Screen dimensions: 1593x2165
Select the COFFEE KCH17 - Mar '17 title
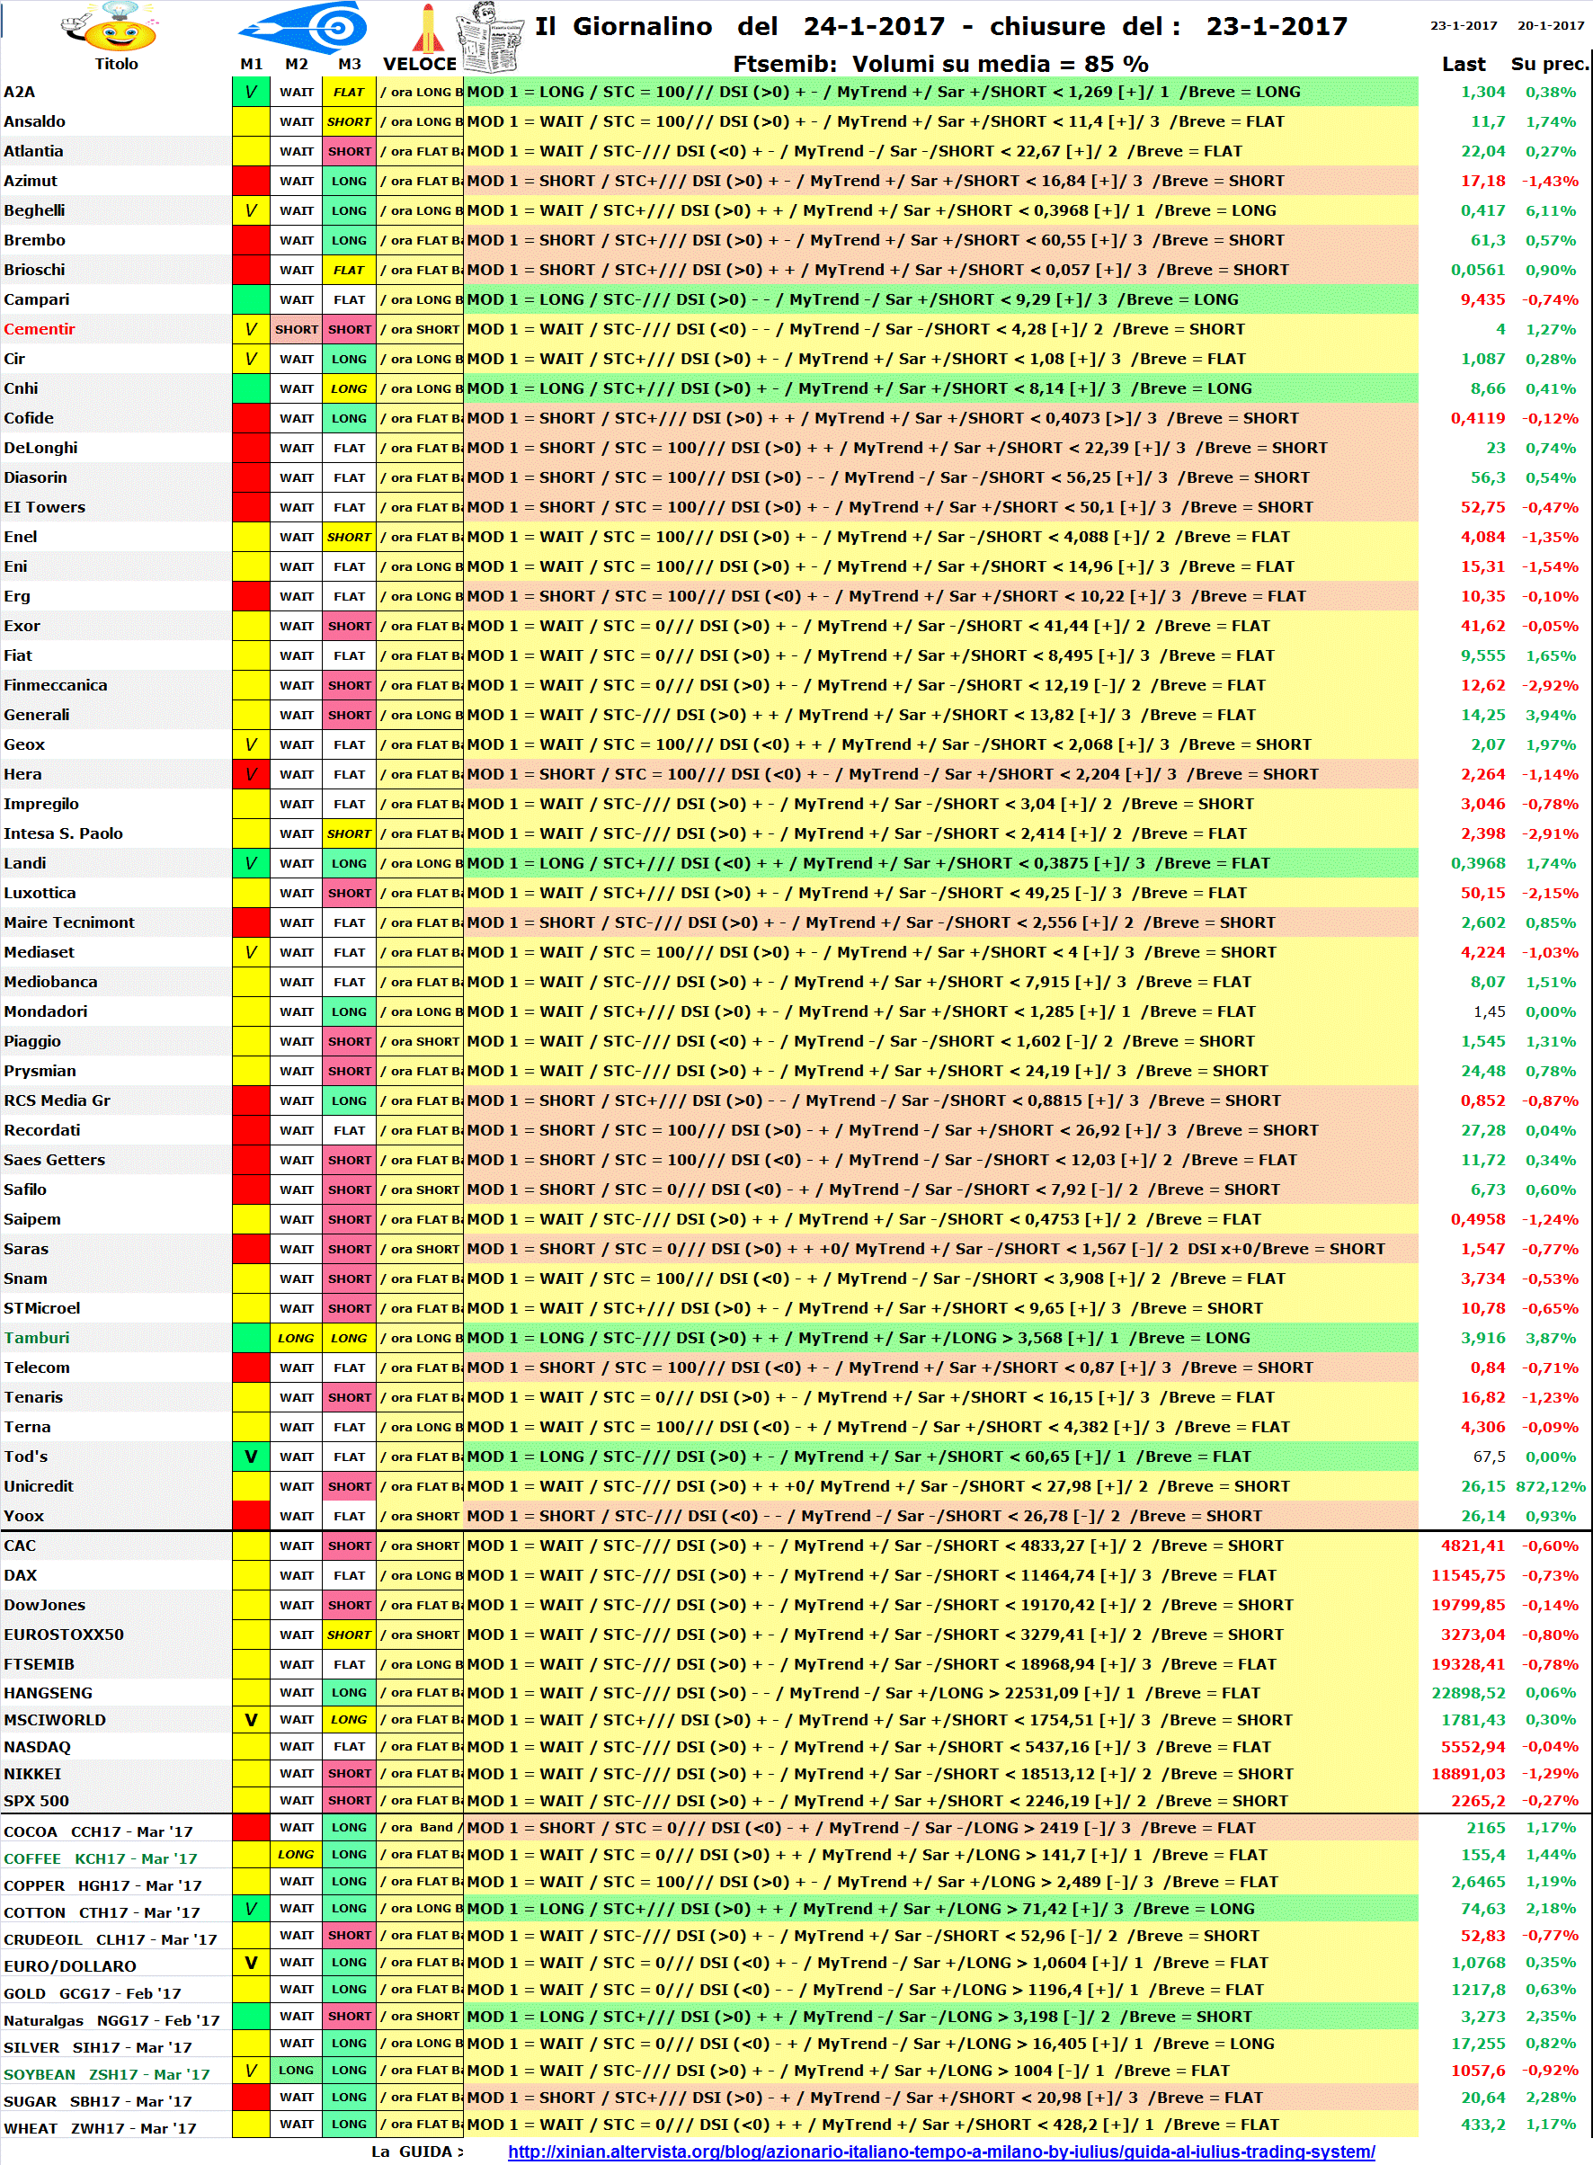point(101,1858)
